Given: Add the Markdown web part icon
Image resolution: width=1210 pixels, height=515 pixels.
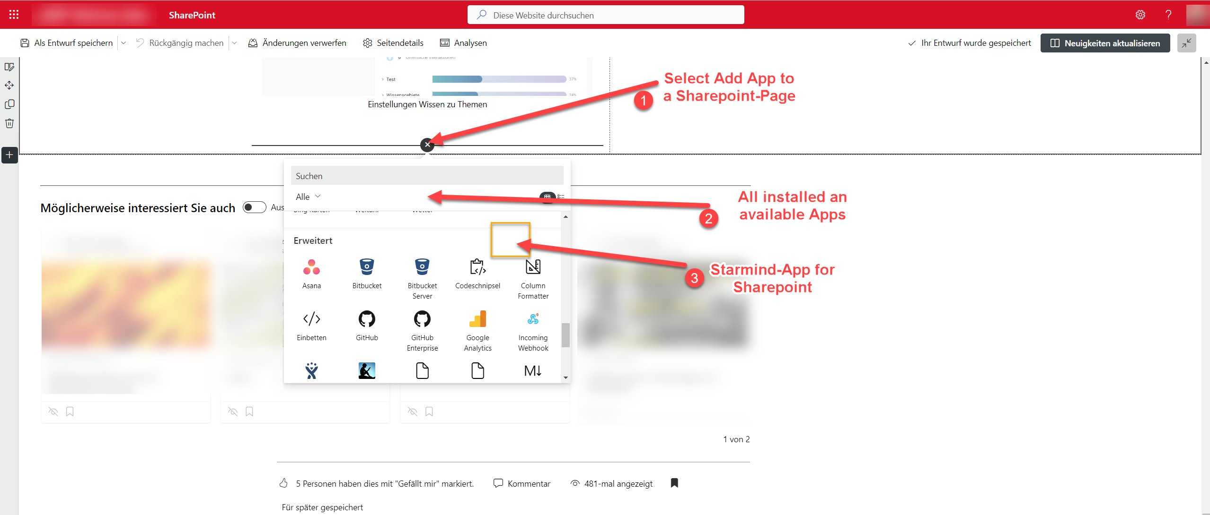Looking at the screenshot, I should [533, 371].
